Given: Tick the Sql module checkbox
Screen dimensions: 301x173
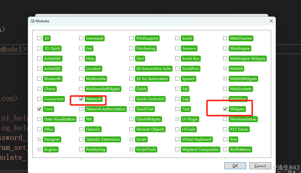Looking at the screenshot, I should click(x=177, y=89).
